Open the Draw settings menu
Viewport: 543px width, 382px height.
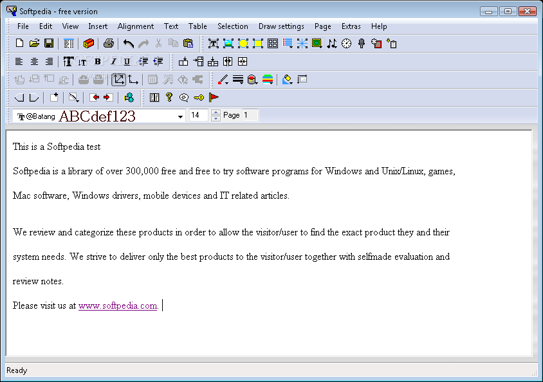point(281,26)
